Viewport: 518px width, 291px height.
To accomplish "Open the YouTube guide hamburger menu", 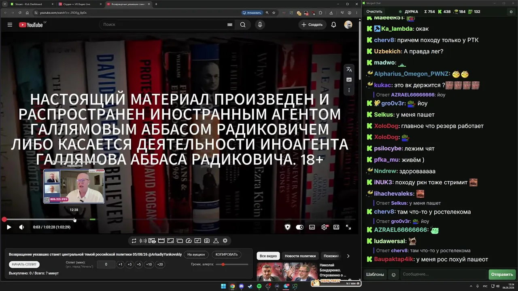I will click(x=10, y=25).
